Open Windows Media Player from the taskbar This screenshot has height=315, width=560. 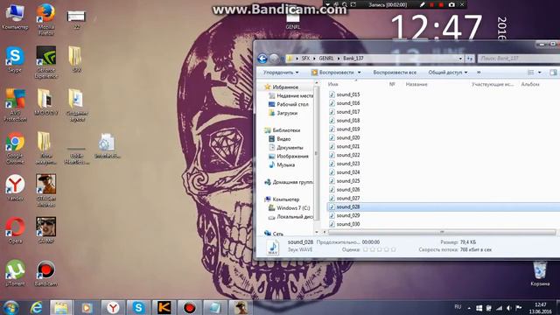87,307
